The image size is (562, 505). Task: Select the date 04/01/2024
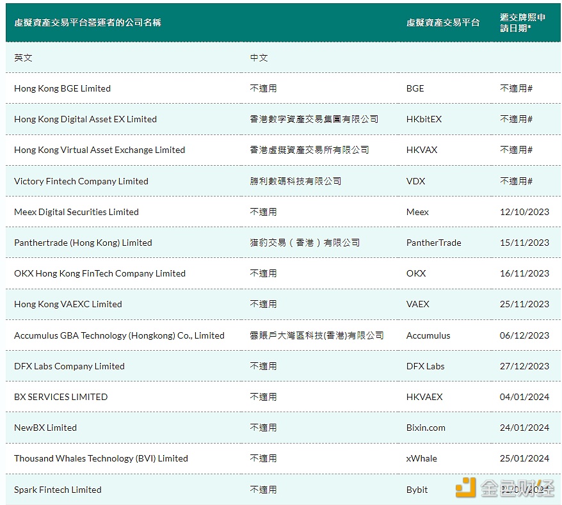[x=524, y=397]
